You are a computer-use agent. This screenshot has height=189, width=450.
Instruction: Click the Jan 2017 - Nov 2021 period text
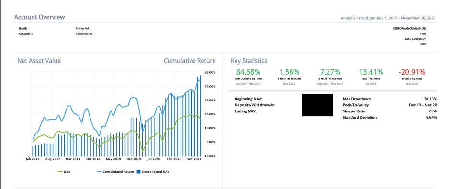[248, 83]
